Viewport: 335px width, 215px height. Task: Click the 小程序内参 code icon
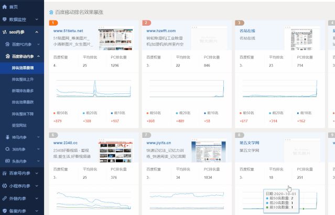click(5, 186)
